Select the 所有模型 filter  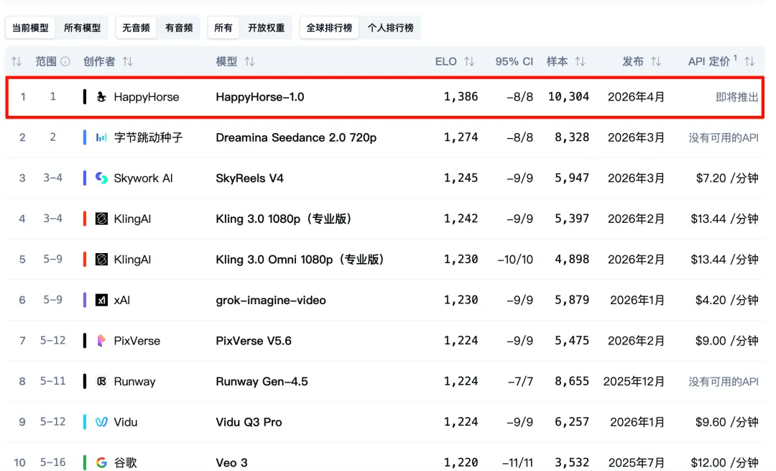[82, 28]
